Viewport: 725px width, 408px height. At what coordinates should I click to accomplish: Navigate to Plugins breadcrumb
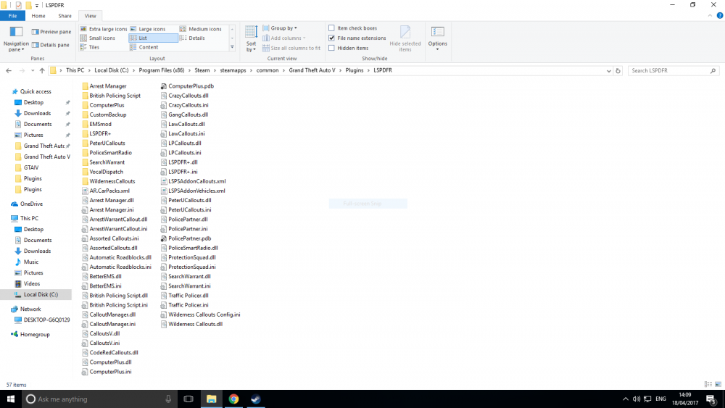click(x=355, y=70)
